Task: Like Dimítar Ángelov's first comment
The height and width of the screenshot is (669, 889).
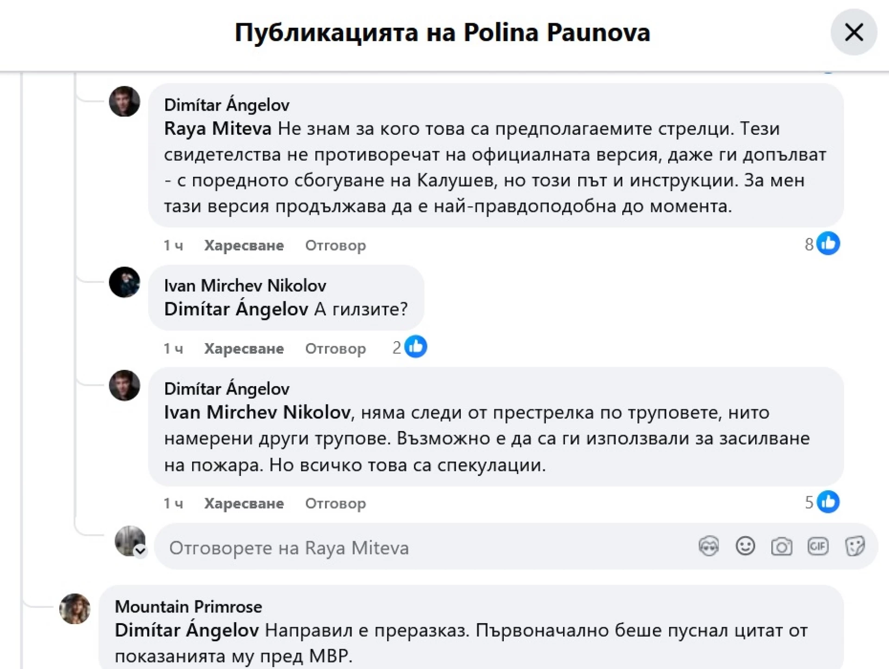Action: [x=244, y=245]
